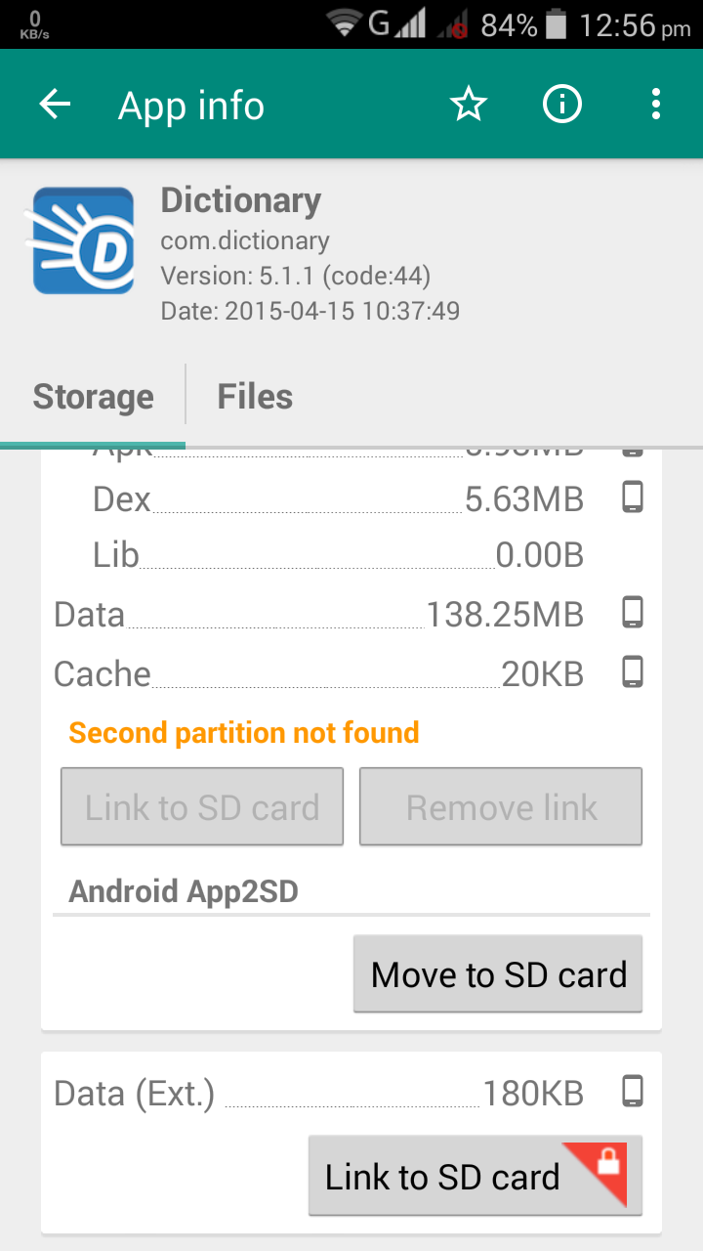Click the greyed-out Remove link button
703x1251 pixels.
501,807
